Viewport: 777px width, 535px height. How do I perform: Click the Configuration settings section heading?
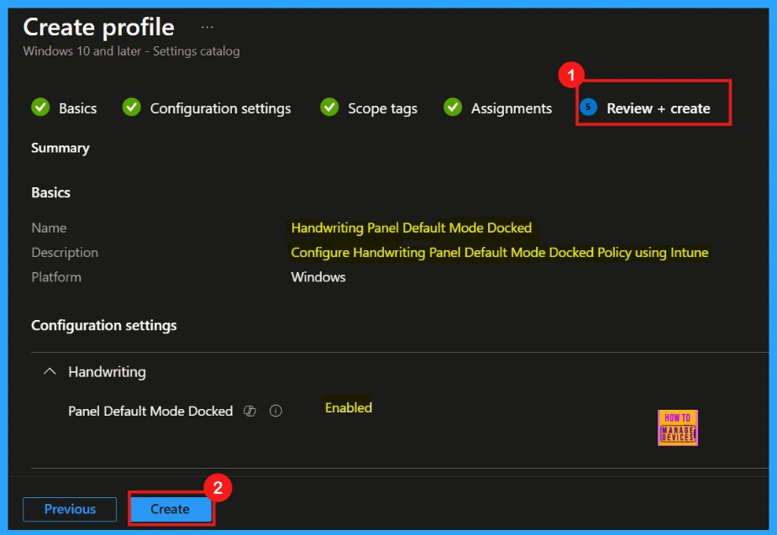point(104,326)
